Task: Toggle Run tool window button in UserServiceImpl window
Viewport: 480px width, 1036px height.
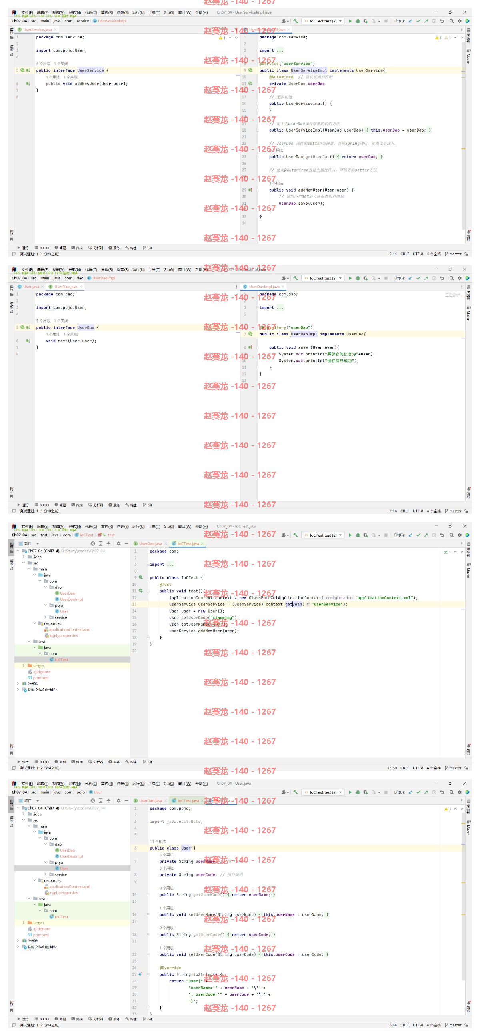Action: click(23, 248)
